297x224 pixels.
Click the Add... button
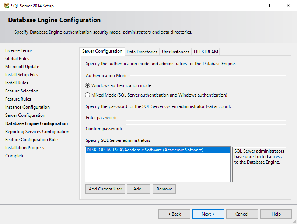pyautogui.click(x=139, y=189)
